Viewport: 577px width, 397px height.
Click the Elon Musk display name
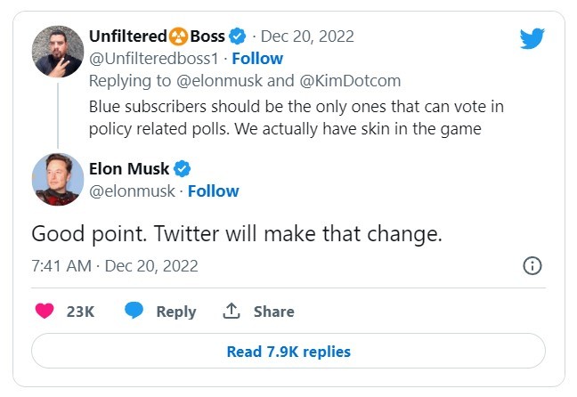tap(129, 169)
